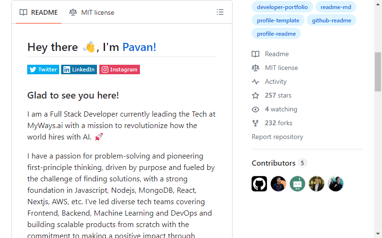Click the star icon beside 257 stars
Image resolution: width=382 pixels, height=238 pixels.
coord(255,96)
